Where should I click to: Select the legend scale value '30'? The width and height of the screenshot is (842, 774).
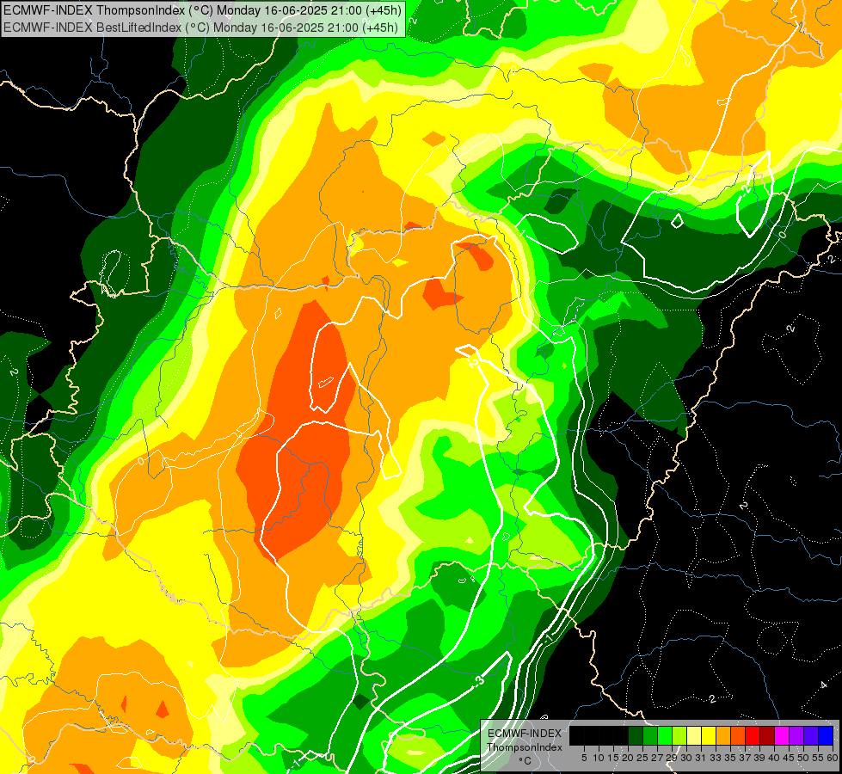click(x=686, y=758)
